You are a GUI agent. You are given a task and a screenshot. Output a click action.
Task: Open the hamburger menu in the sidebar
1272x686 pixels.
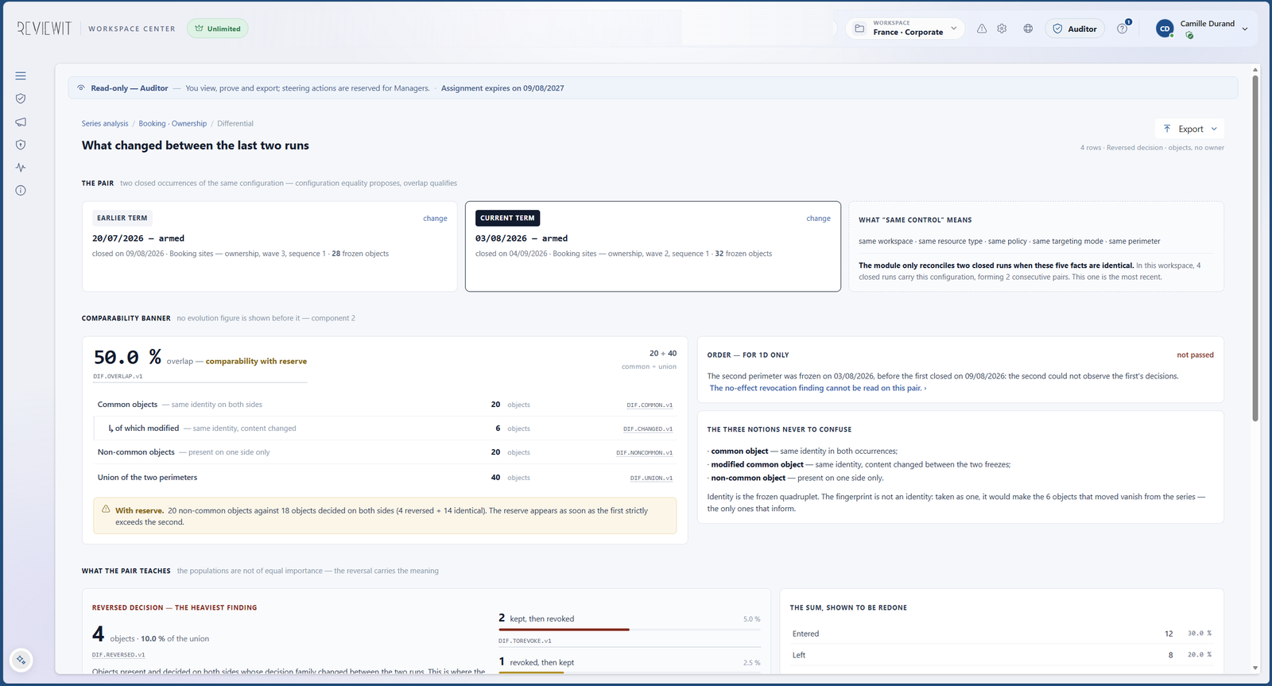(x=21, y=76)
